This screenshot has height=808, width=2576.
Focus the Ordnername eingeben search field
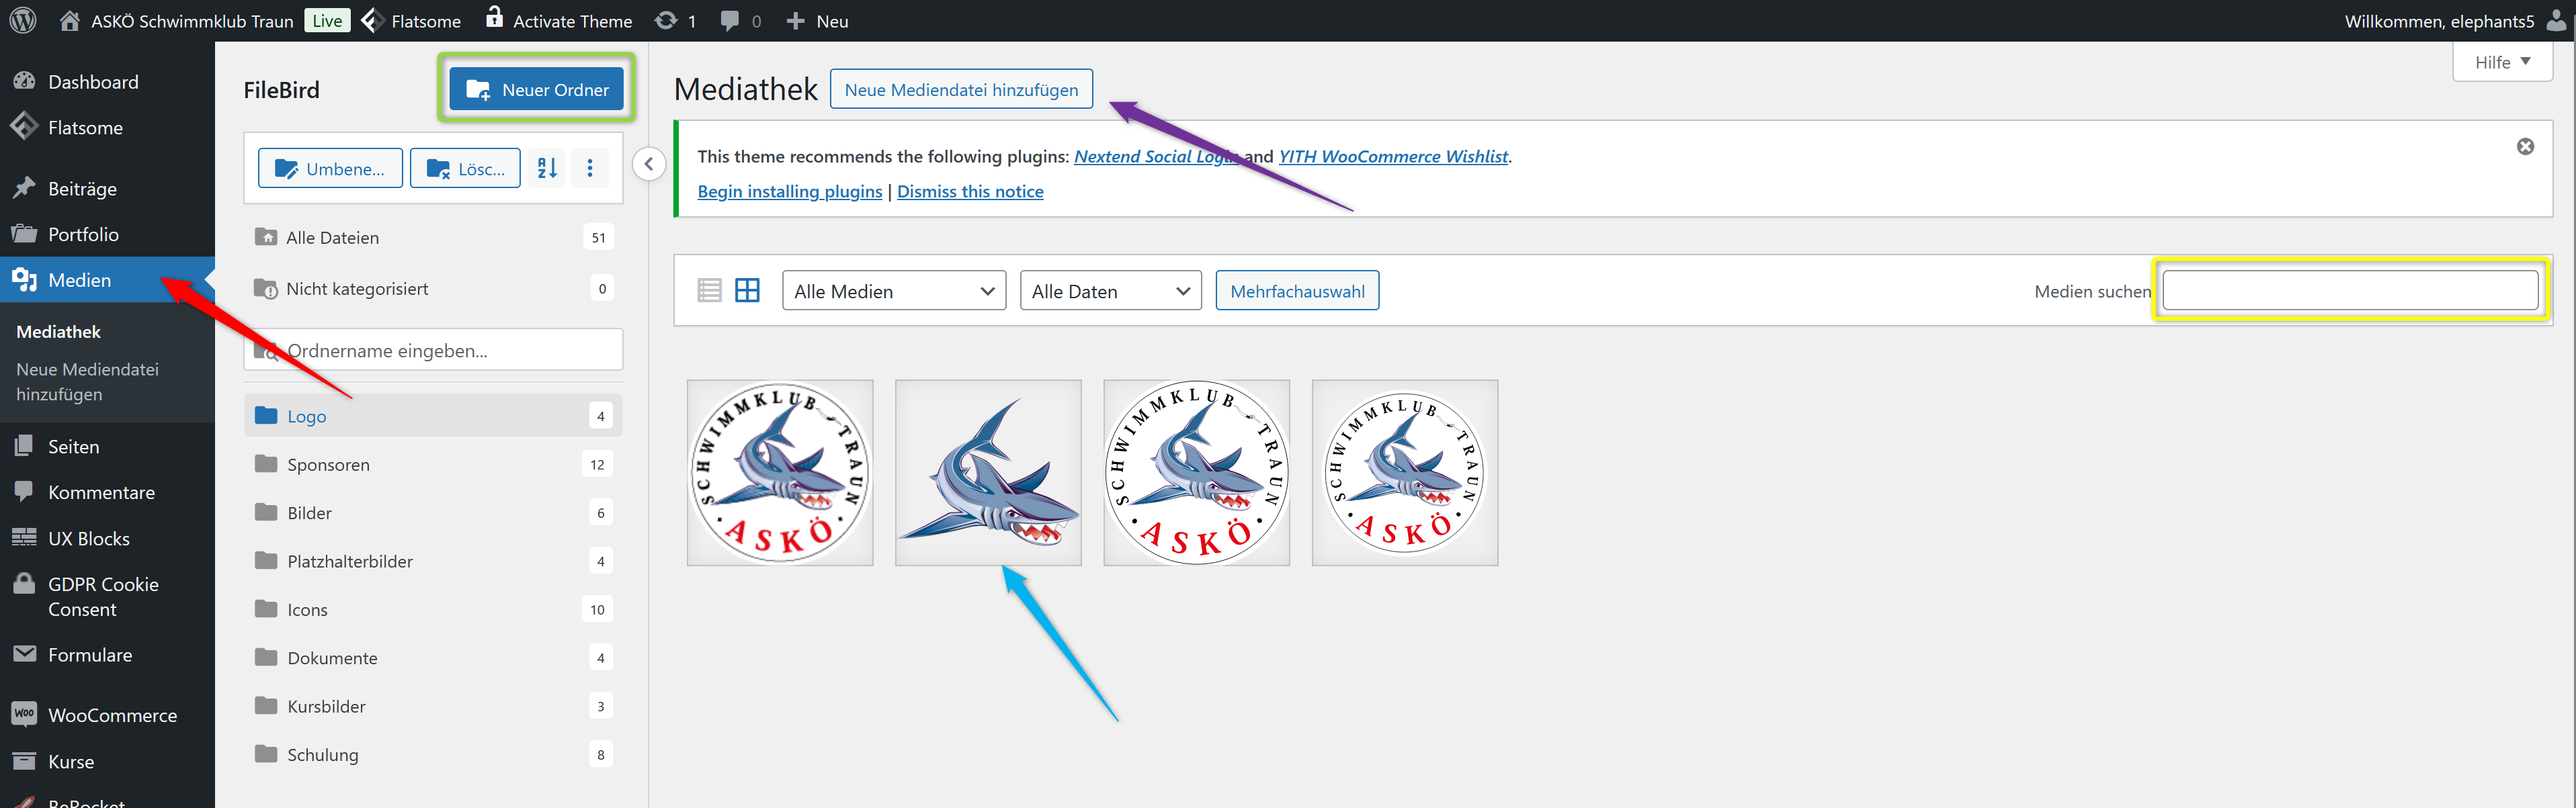coord(433,351)
